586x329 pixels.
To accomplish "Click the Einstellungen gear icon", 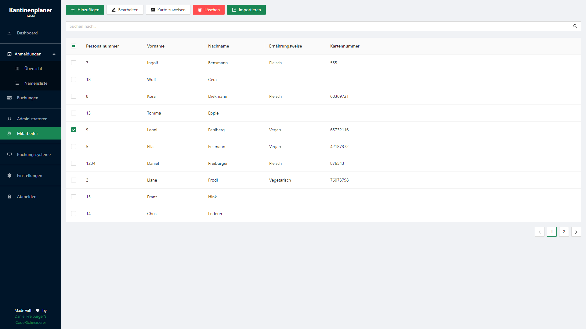I will pyautogui.click(x=9, y=175).
